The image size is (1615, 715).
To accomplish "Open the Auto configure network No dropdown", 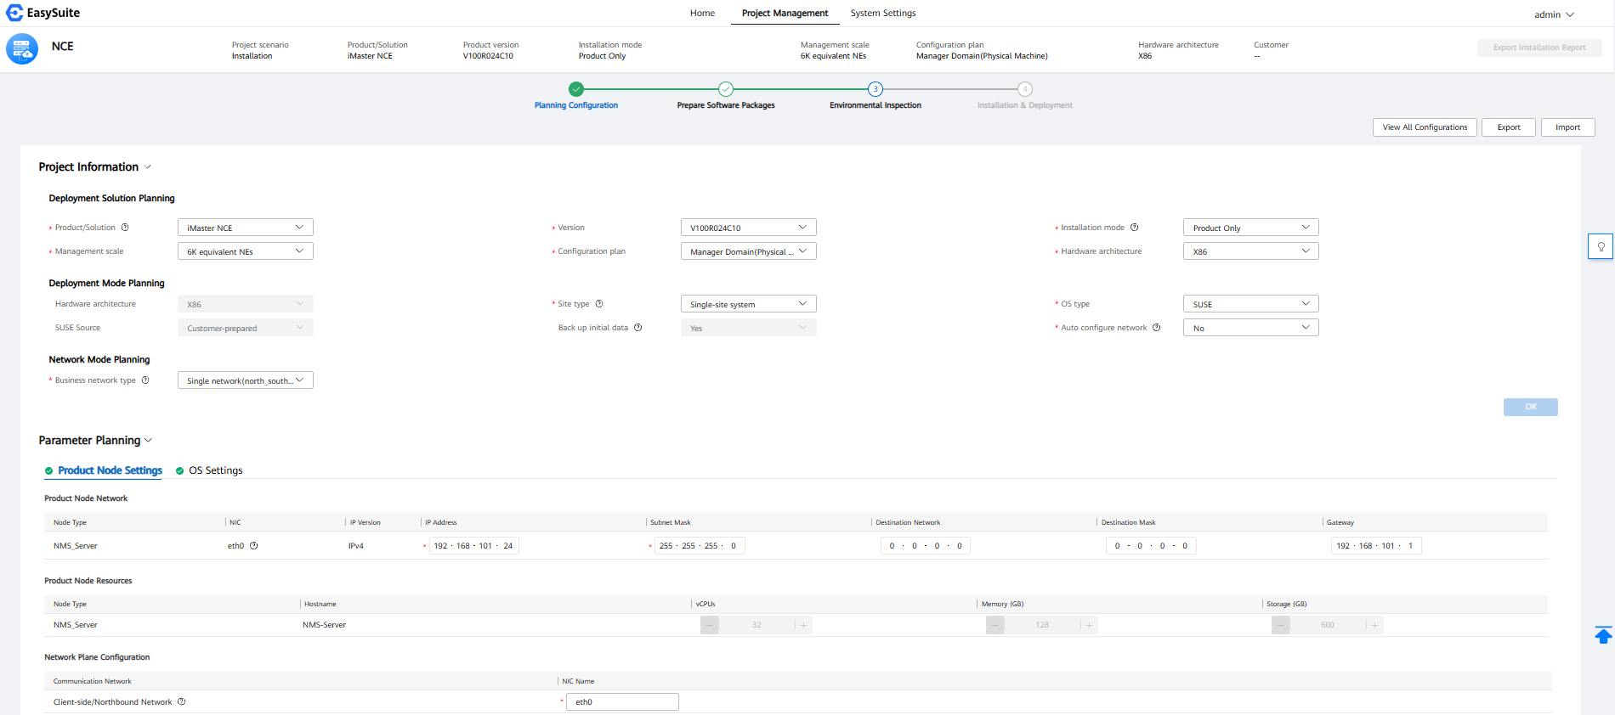I will (x=1251, y=328).
